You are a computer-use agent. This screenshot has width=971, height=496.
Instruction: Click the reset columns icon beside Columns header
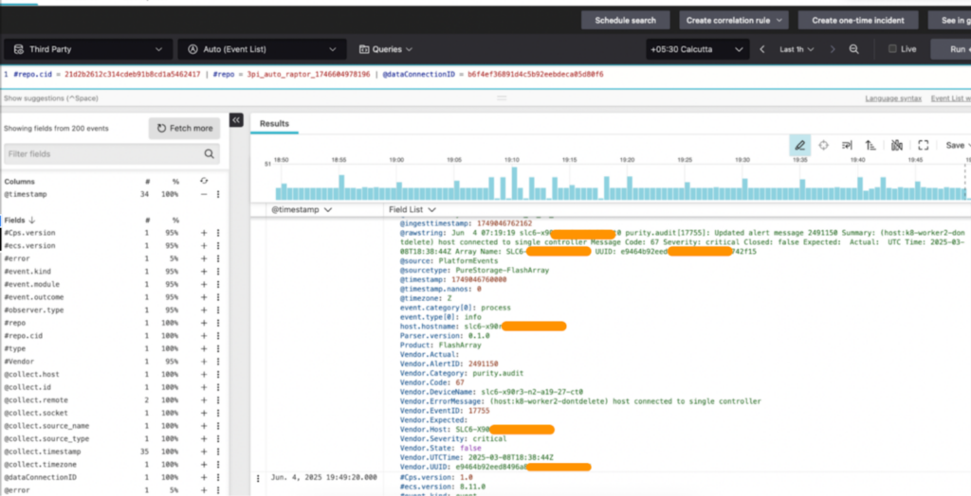coord(205,181)
